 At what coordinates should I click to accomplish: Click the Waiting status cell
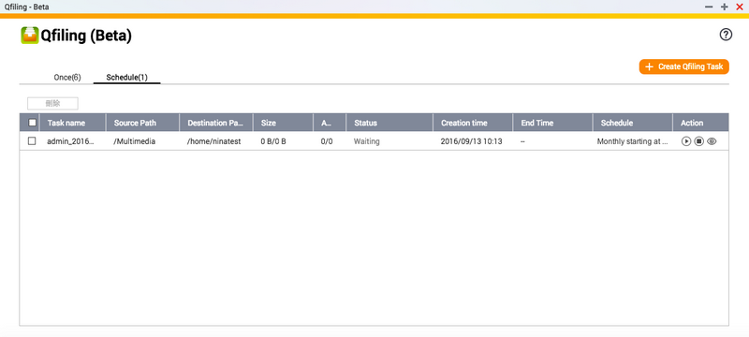click(367, 141)
